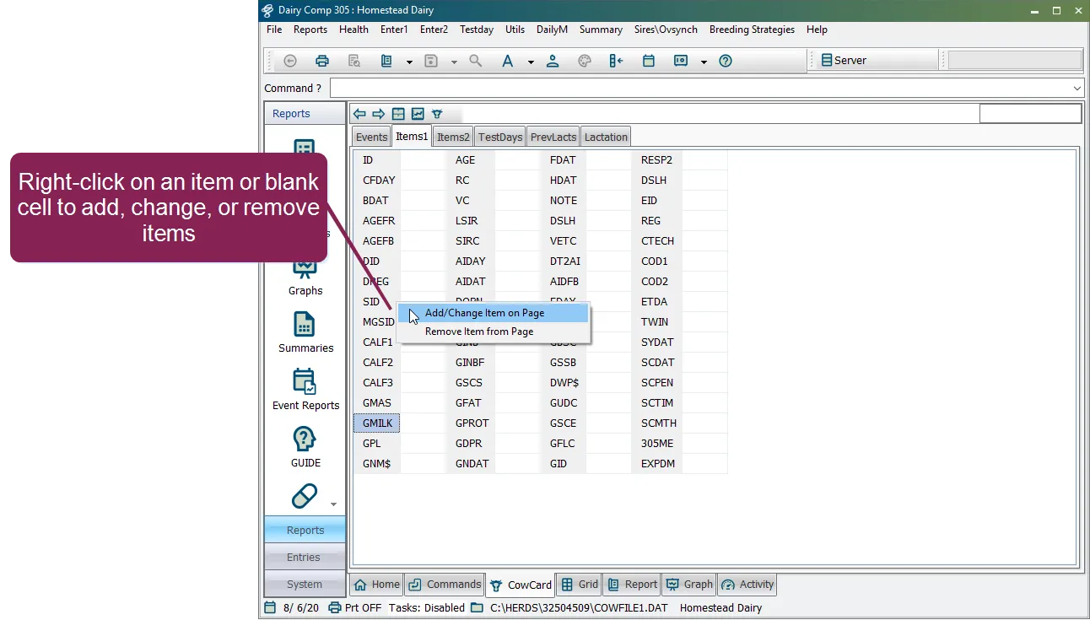The height and width of the screenshot is (620, 1090).
Task: Click the chart icon in the CowCard toolbar
Action: point(418,114)
